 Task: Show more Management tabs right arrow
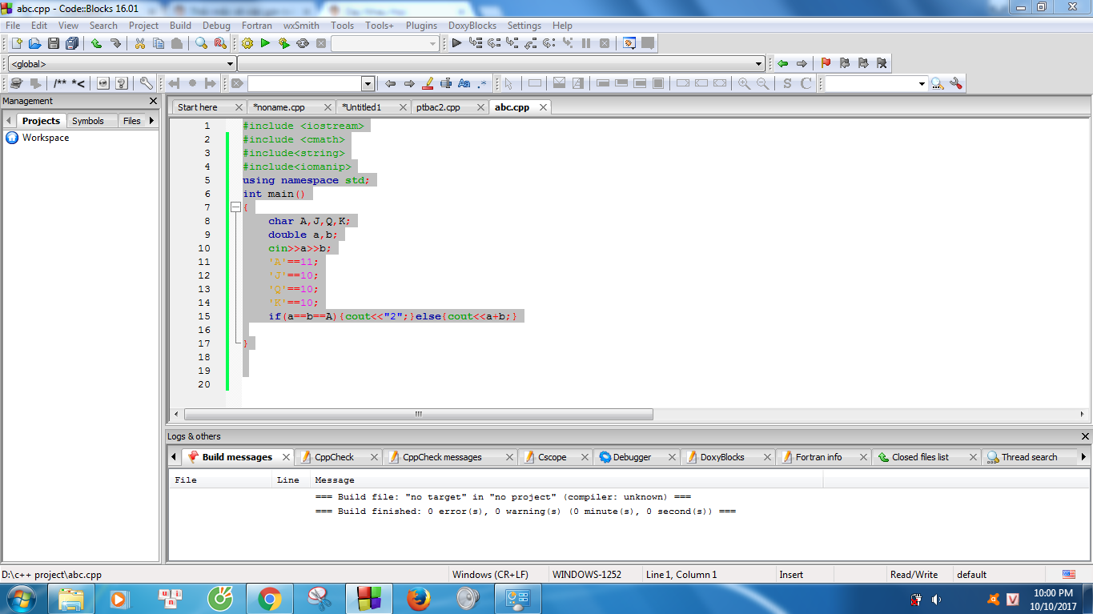coord(151,121)
